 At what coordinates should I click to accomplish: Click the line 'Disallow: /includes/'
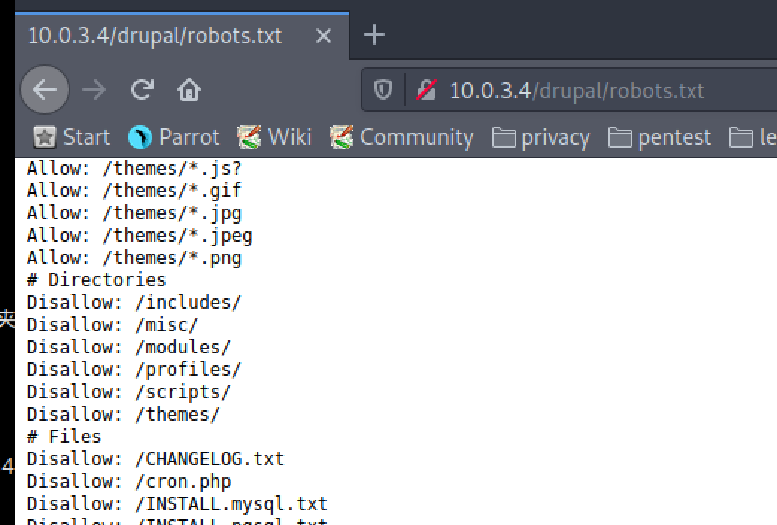(x=133, y=303)
